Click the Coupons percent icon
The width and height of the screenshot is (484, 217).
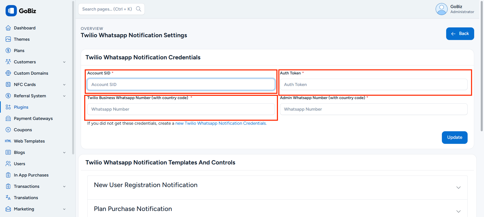click(8, 130)
